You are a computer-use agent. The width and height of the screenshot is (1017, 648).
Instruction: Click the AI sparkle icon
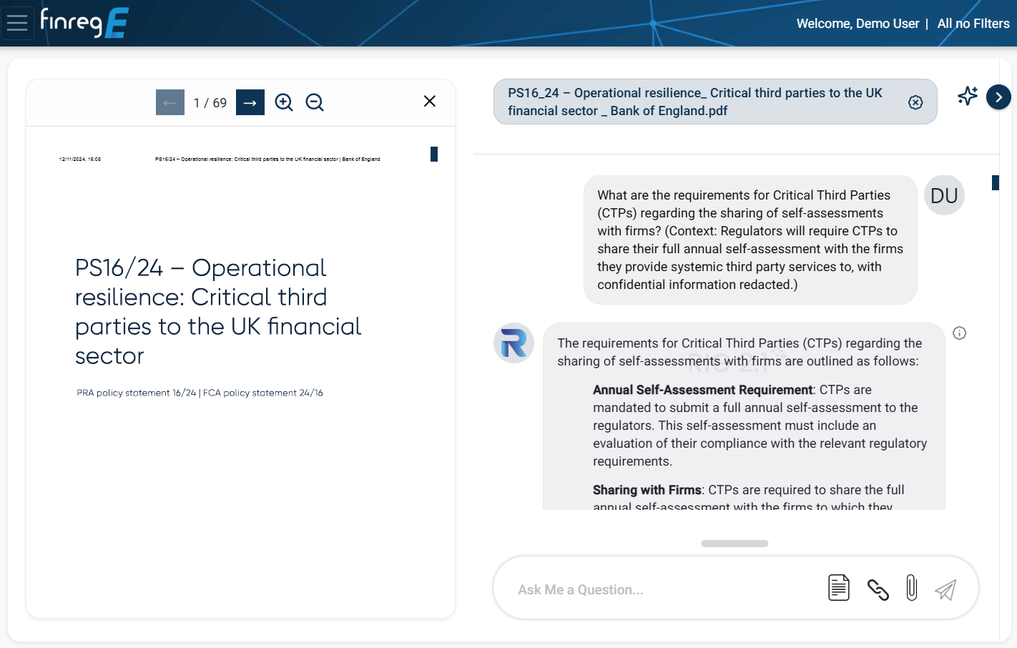pyautogui.click(x=968, y=96)
